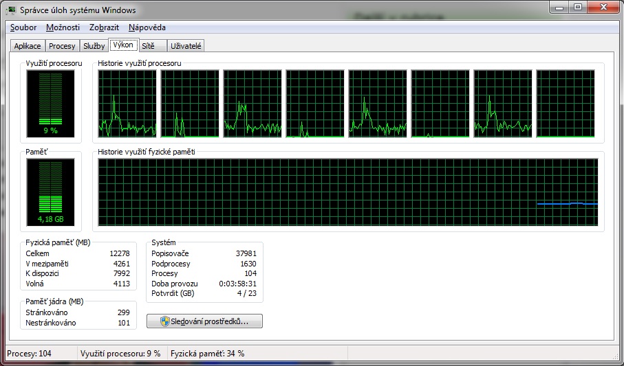Click the third CPU core history graph
This screenshot has width=624, height=366.
coord(252,104)
